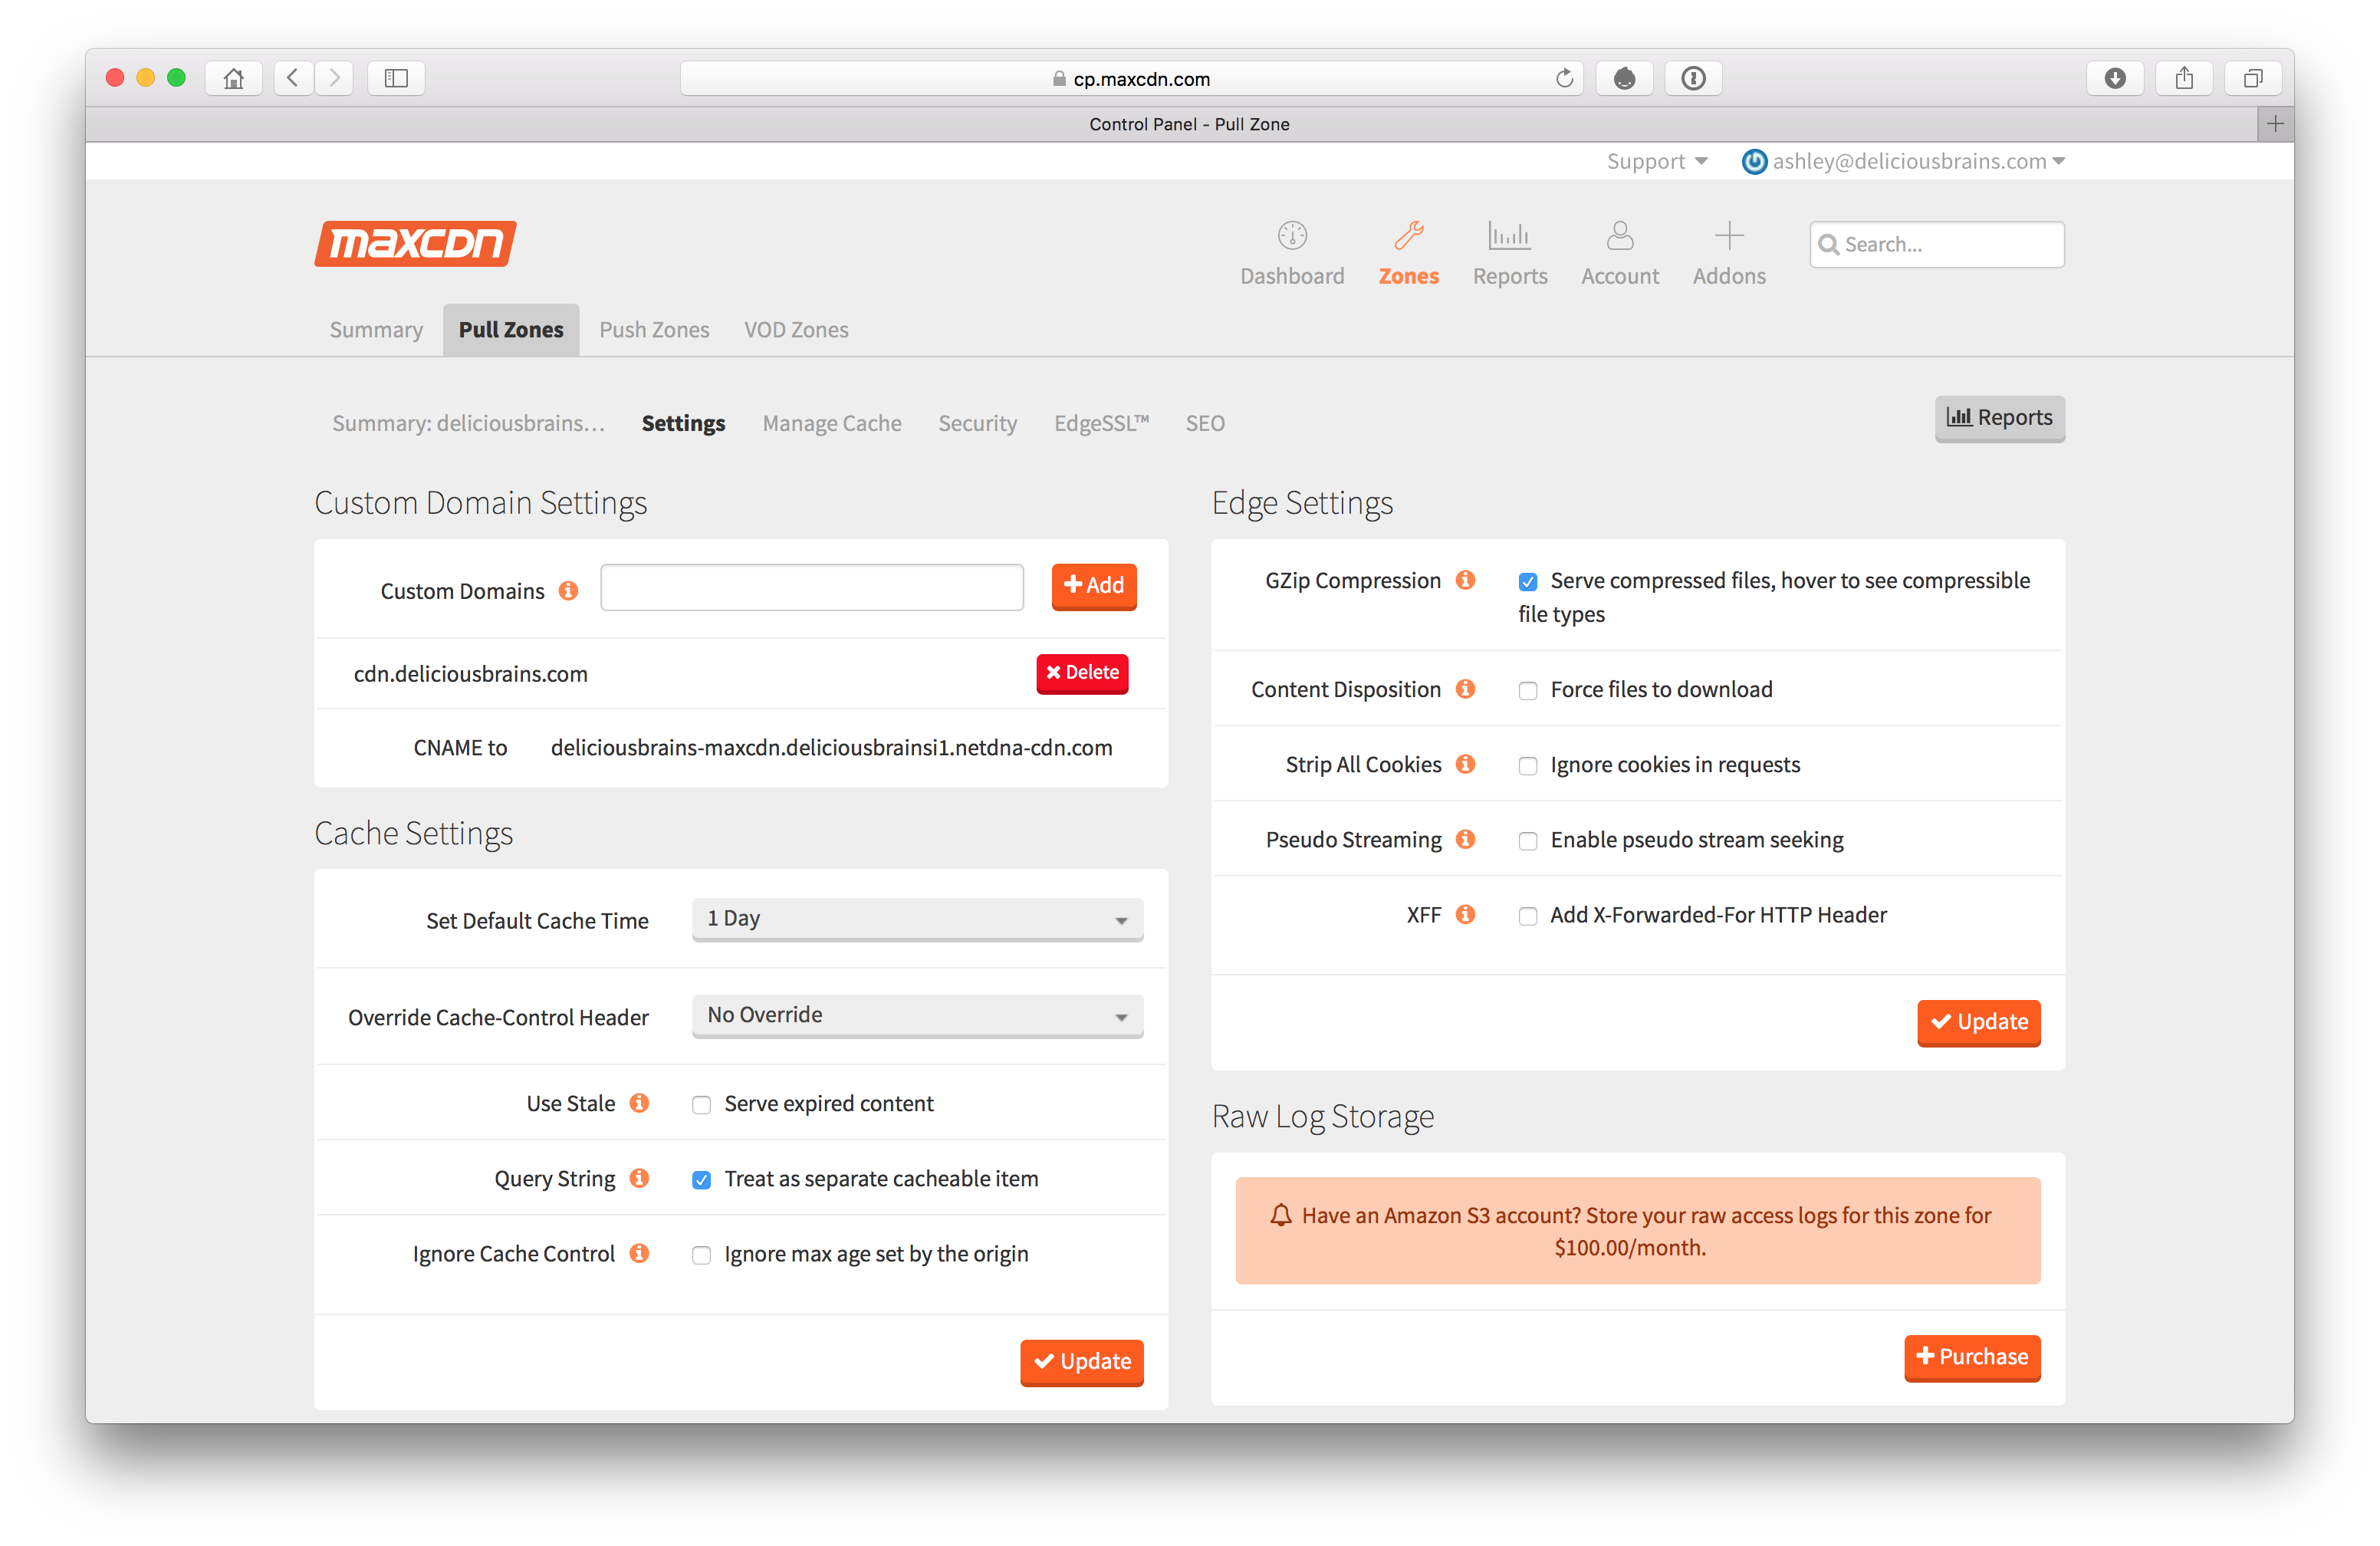2380x1546 pixels.
Task: Click Update in Cache Settings
Action: click(x=1081, y=1362)
